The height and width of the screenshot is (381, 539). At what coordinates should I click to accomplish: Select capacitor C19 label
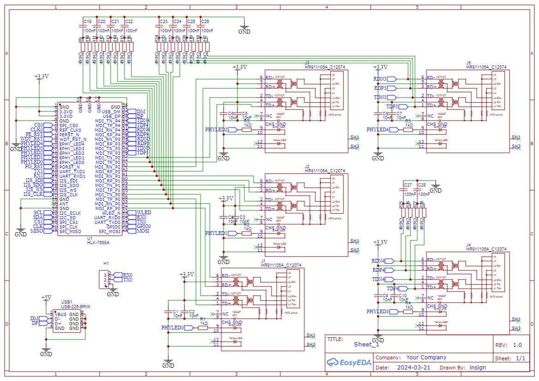[x=88, y=22]
